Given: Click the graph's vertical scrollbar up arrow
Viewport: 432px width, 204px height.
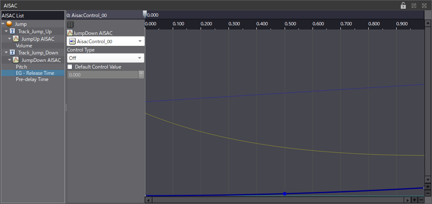Looking at the screenshot, I should [x=428, y=23].
